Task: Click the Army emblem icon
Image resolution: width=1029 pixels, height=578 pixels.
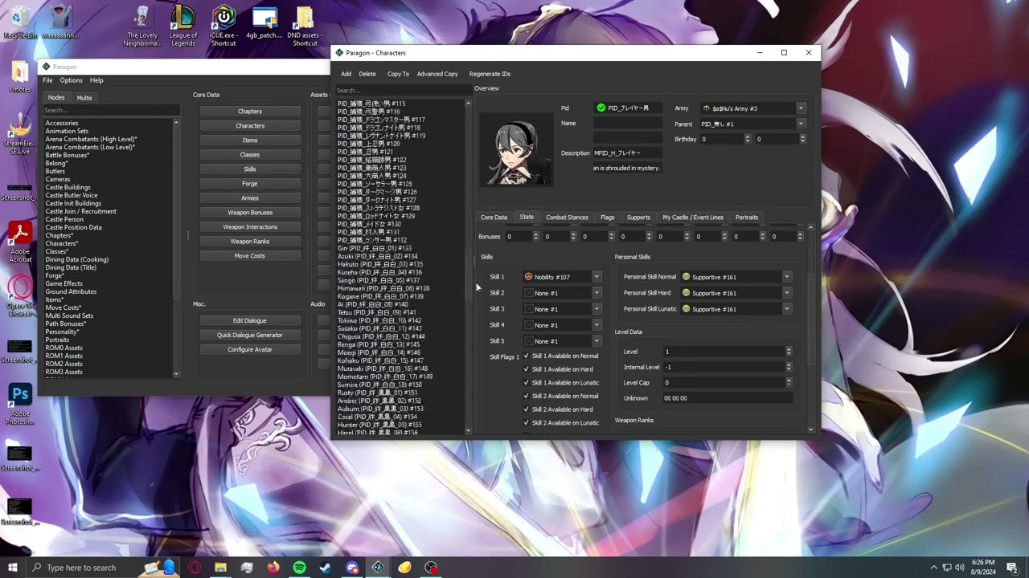Action: pyautogui.click(x=707, y=108)
